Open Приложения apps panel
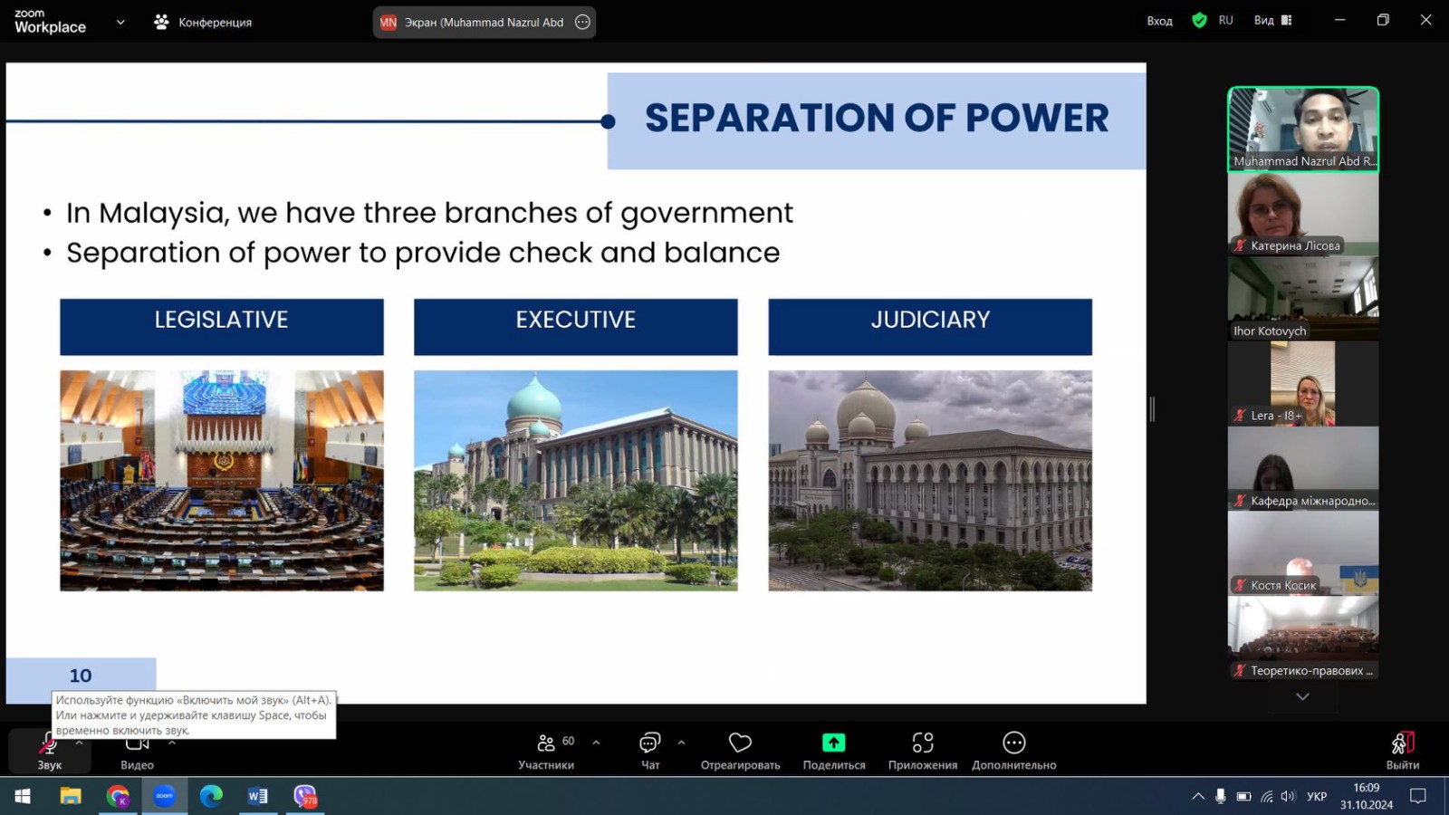 pos(922,752)
